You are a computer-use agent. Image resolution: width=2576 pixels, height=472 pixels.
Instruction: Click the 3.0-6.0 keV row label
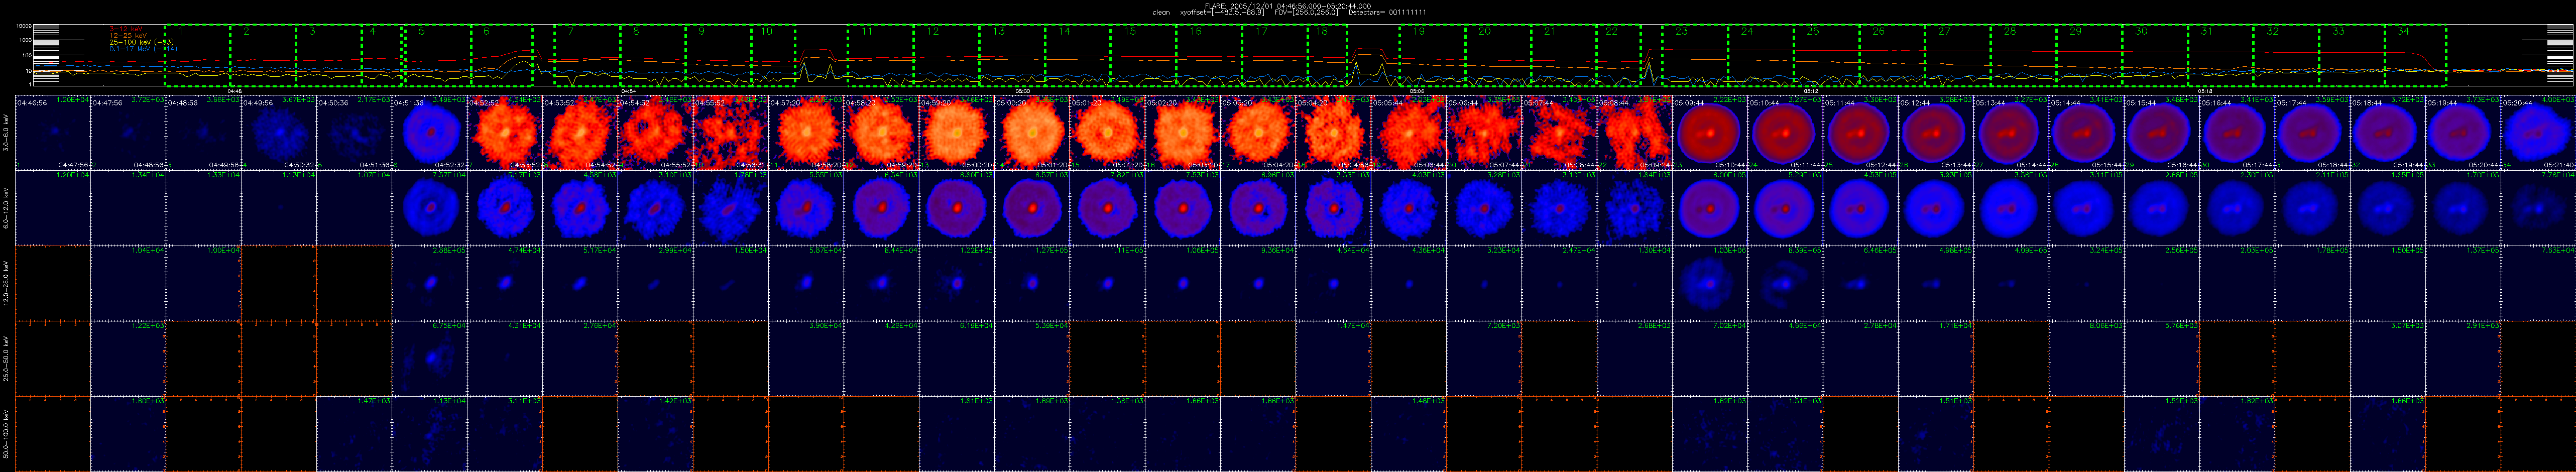[7, 132]
